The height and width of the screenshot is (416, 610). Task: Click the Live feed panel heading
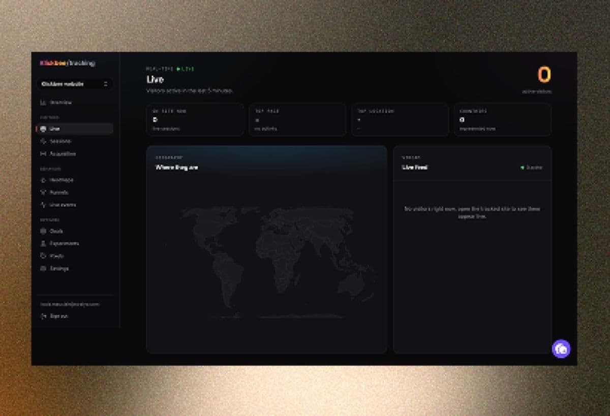415,167
